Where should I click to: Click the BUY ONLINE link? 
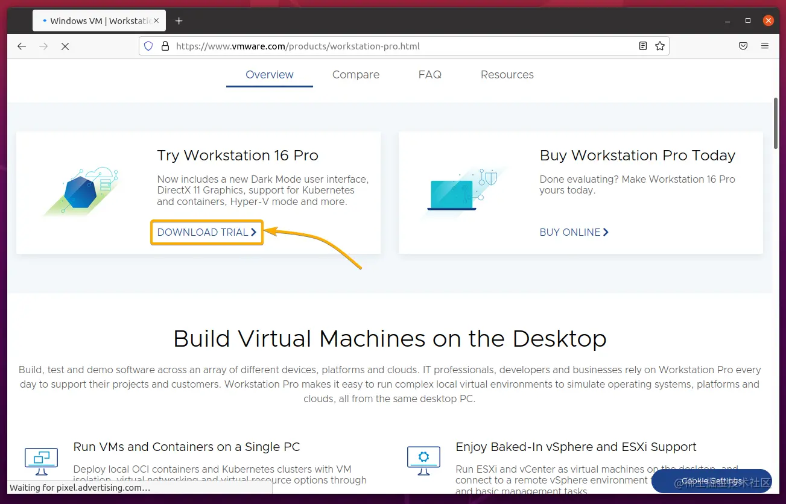pyautogui.click(x=573, y=232)
